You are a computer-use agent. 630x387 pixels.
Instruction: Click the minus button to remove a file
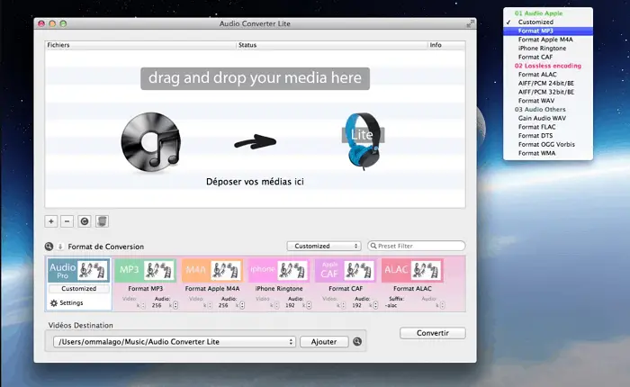[67, 221]
